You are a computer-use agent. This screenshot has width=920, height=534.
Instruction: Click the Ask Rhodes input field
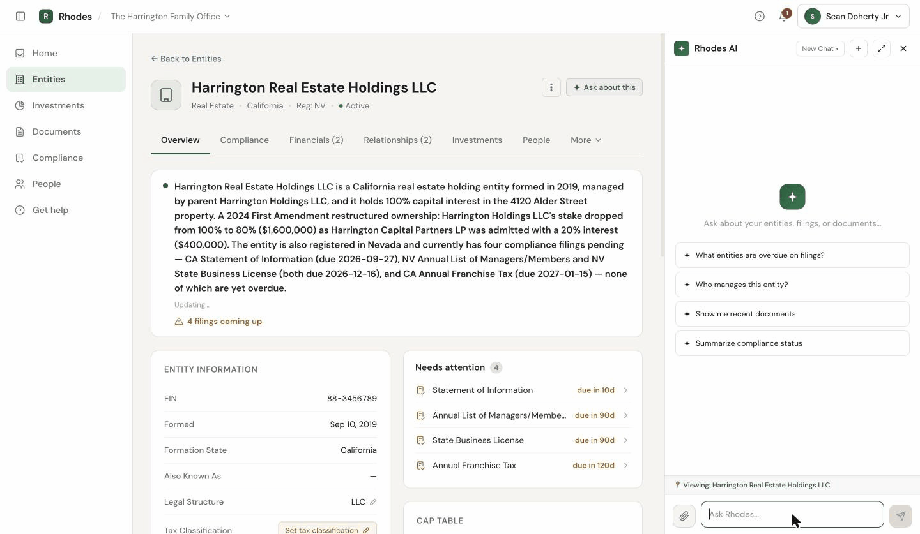pos(792,514)
